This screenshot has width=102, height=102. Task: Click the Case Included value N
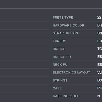[x=99, y=96]
